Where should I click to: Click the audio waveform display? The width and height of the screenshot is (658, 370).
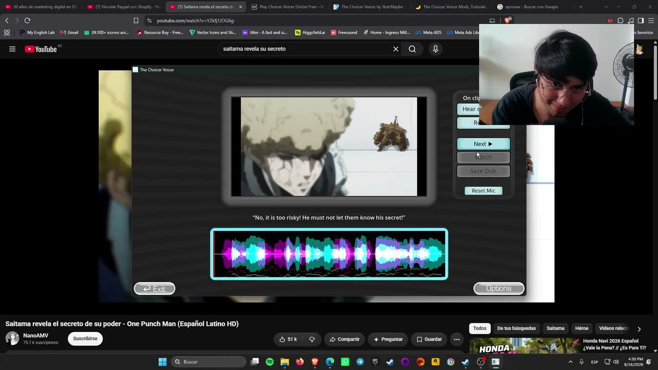329,254
